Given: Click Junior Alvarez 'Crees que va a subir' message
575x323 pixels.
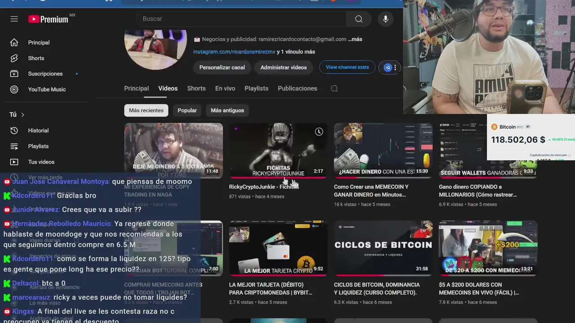Looking at the screenshot, I should [72, 210].
